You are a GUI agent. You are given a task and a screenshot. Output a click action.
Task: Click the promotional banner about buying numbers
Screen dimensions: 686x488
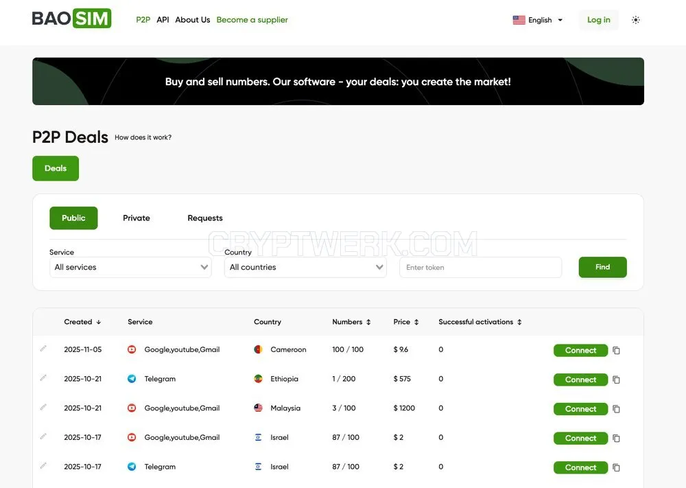[338, 82]
